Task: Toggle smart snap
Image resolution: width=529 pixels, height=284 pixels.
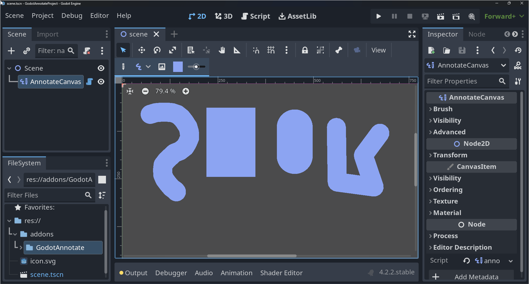Action: (256, 50)
